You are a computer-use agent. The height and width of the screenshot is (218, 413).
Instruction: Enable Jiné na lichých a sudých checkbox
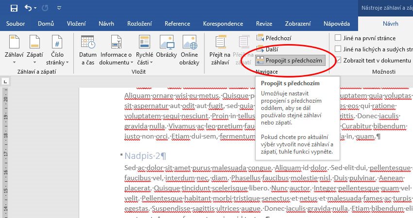338,49
